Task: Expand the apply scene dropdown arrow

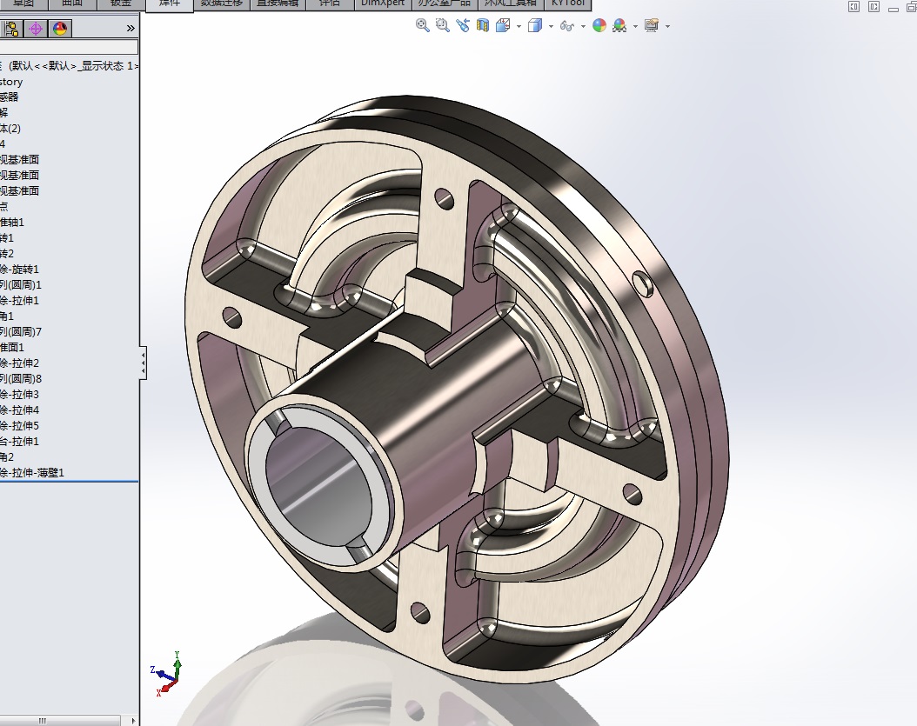Action: 635,26
